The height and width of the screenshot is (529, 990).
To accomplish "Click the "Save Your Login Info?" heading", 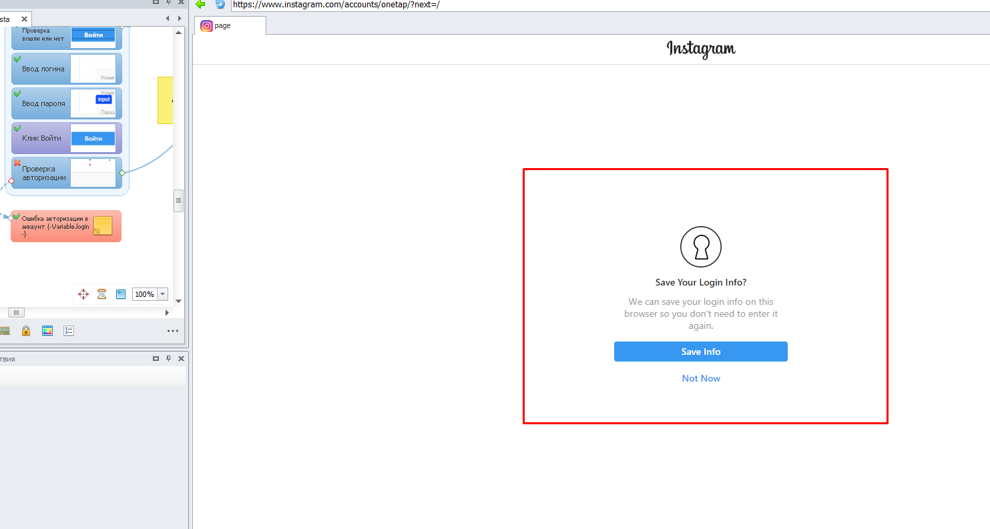I will coord(701,282).
